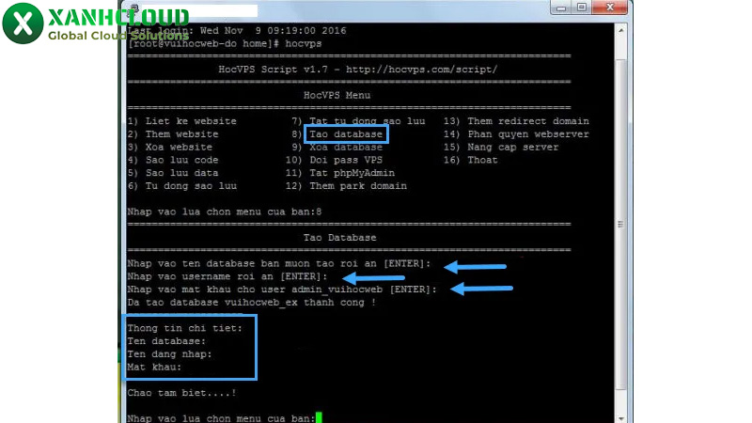Click the 'Da tao database vuihocweb_ex' line
Screen dimensions: 752x423
(252, 303)
